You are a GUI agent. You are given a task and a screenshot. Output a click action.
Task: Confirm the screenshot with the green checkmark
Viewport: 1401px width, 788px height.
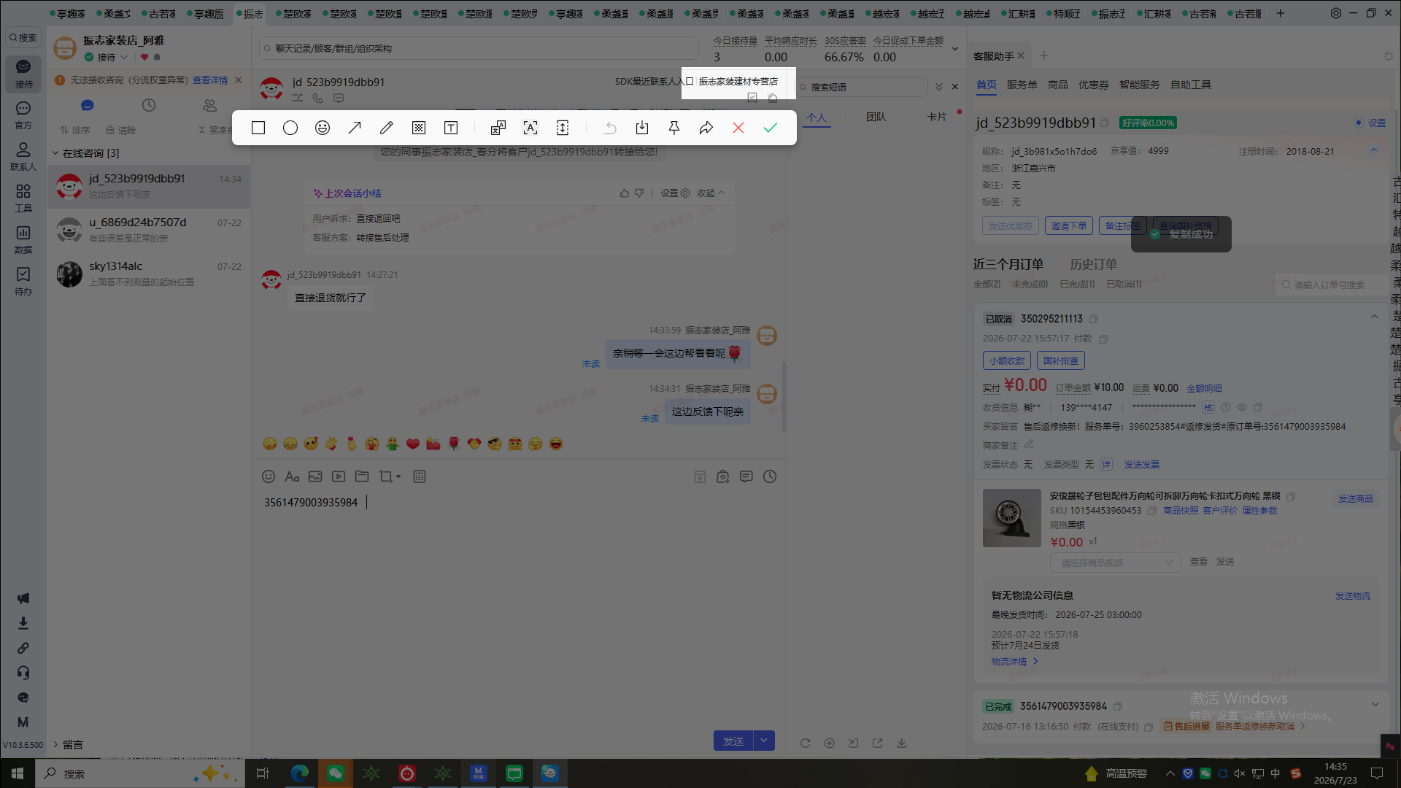click(x=771, y=128)
